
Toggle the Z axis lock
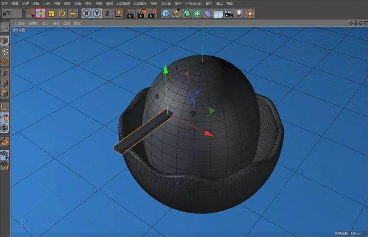(107, 13)
